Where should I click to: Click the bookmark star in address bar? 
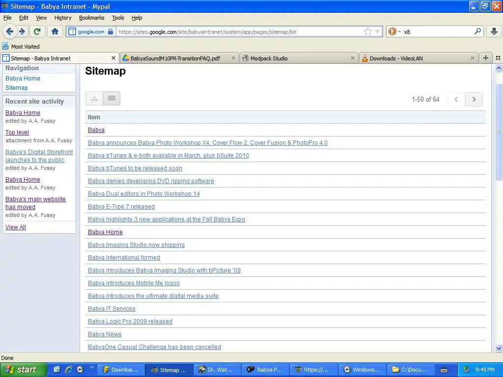367,31
